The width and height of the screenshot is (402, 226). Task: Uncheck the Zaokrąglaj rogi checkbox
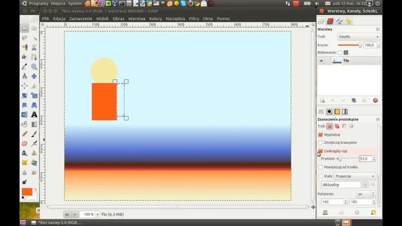click(x=320, y=151)
